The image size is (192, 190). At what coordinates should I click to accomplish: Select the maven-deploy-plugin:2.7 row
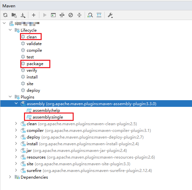click(x=96, y=137)
